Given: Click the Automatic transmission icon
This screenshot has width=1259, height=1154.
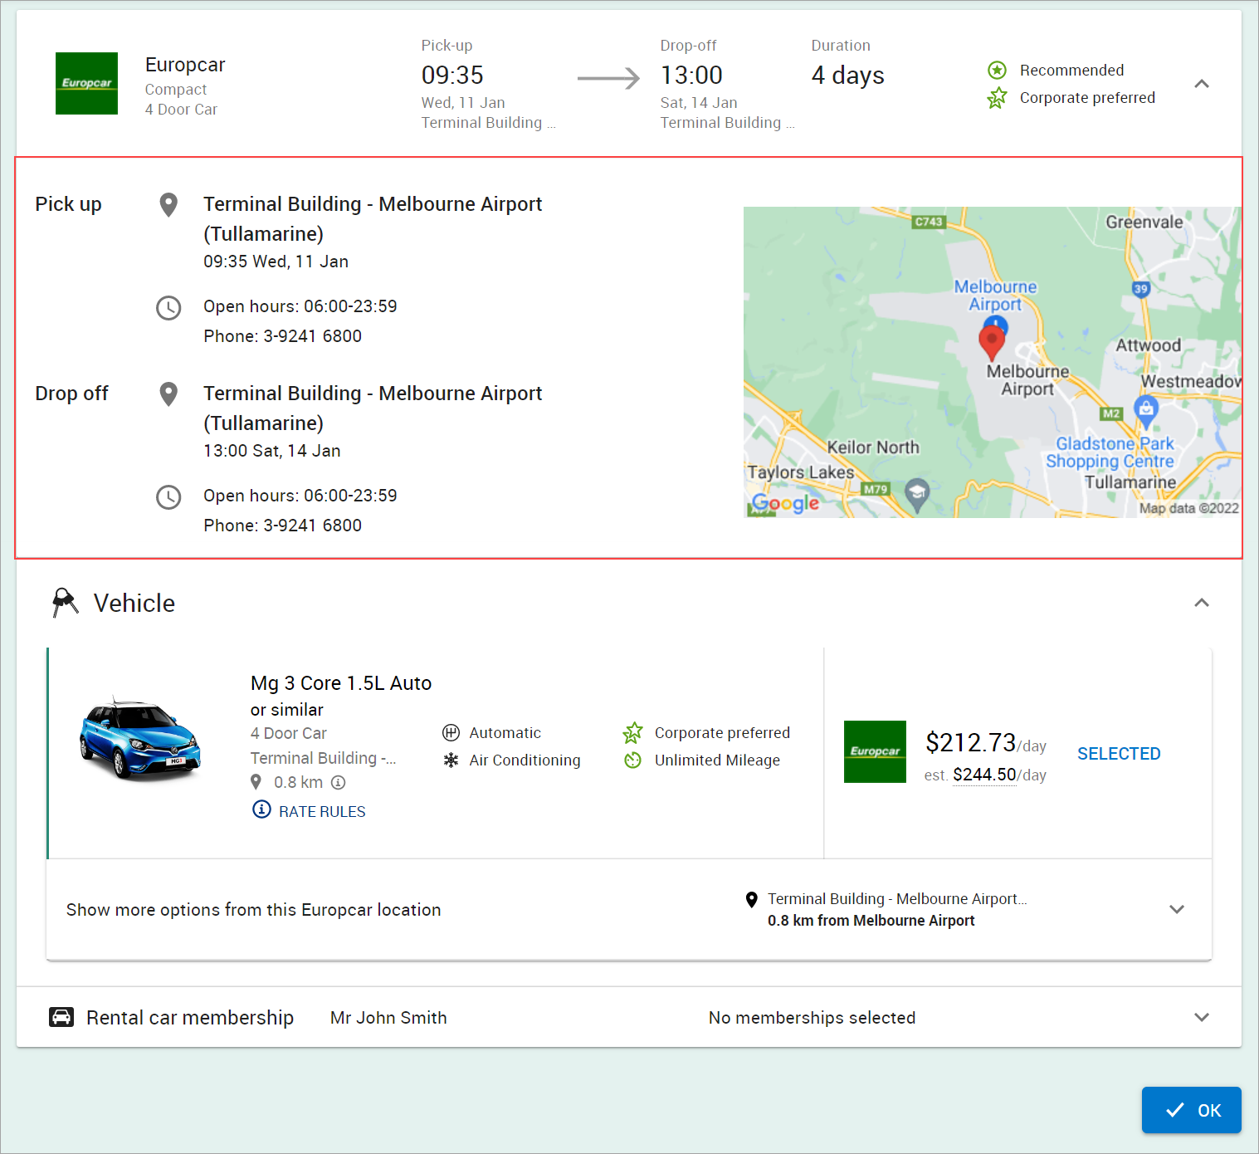Looking at the screenshot, I should (x=451, y=732).
